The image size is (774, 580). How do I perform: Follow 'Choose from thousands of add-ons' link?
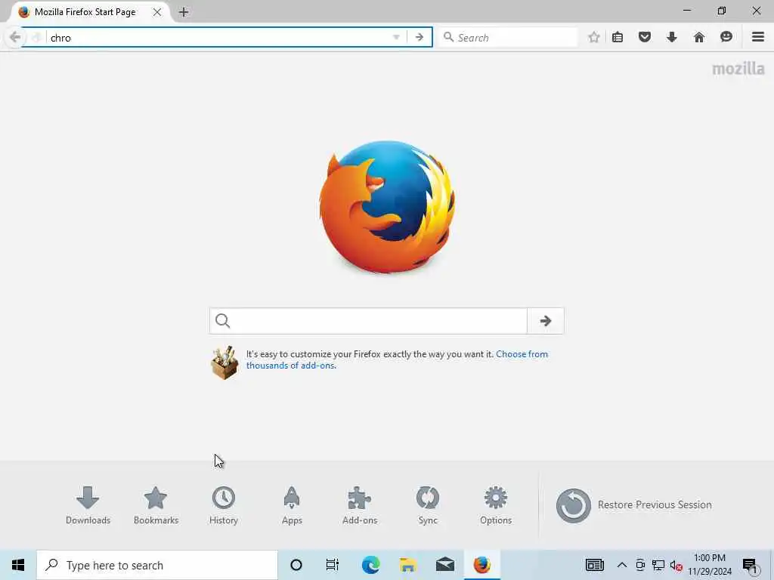click(397, 359)
